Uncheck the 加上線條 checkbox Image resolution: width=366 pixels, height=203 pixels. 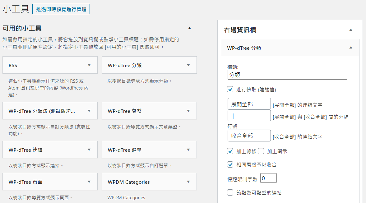230,151
